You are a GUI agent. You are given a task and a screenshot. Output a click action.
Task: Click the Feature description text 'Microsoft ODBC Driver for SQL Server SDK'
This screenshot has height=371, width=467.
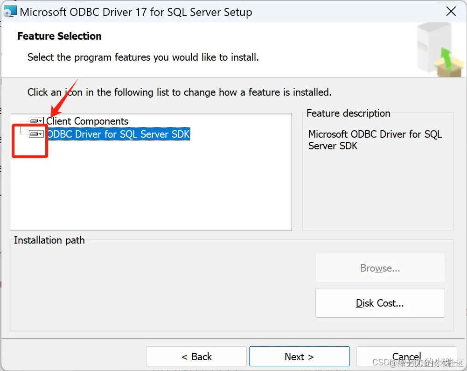375,140
